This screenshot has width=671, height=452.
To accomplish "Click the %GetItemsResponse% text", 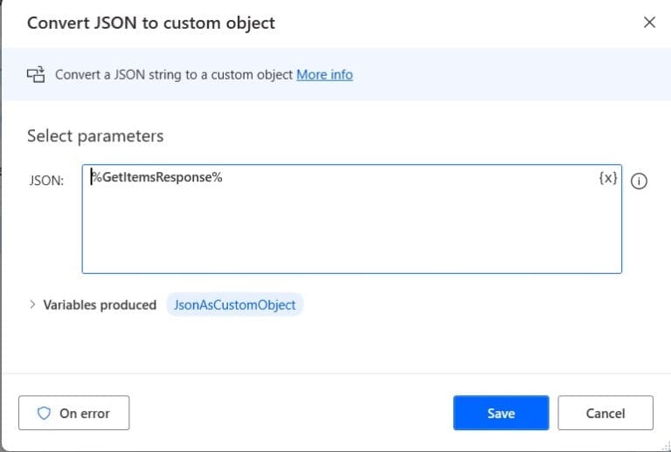I will tap(157, 177).
